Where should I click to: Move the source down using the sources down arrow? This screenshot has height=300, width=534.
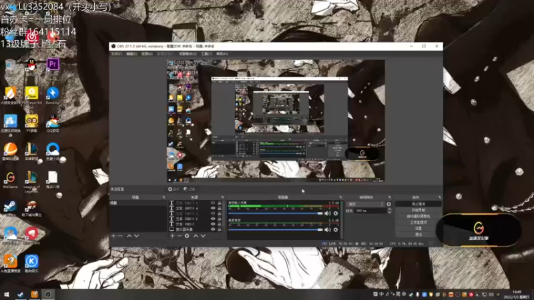pos(203,236)
